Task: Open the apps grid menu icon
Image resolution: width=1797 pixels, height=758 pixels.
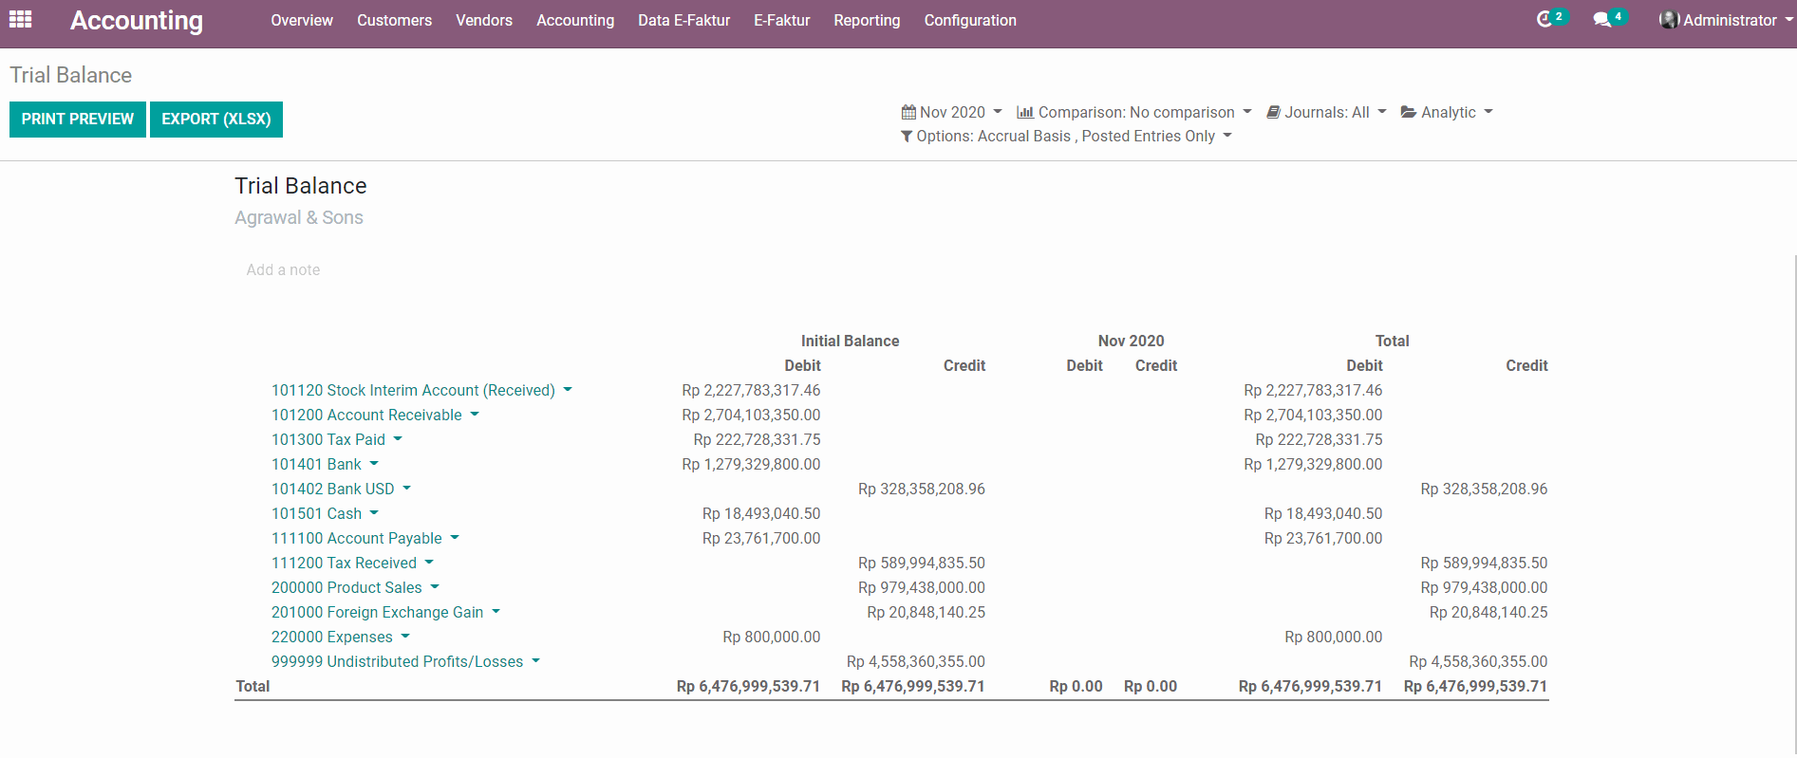Action: 21,20
